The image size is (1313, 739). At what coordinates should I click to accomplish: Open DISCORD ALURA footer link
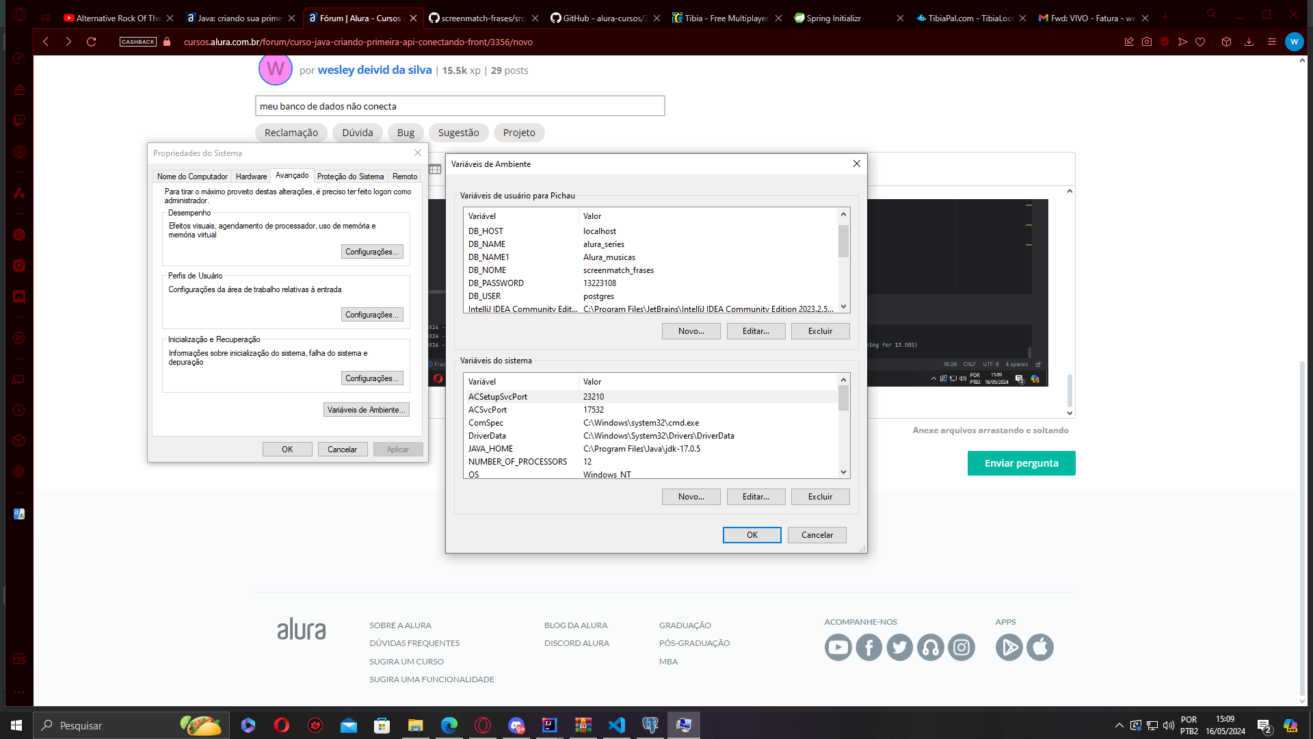(576, 643)
